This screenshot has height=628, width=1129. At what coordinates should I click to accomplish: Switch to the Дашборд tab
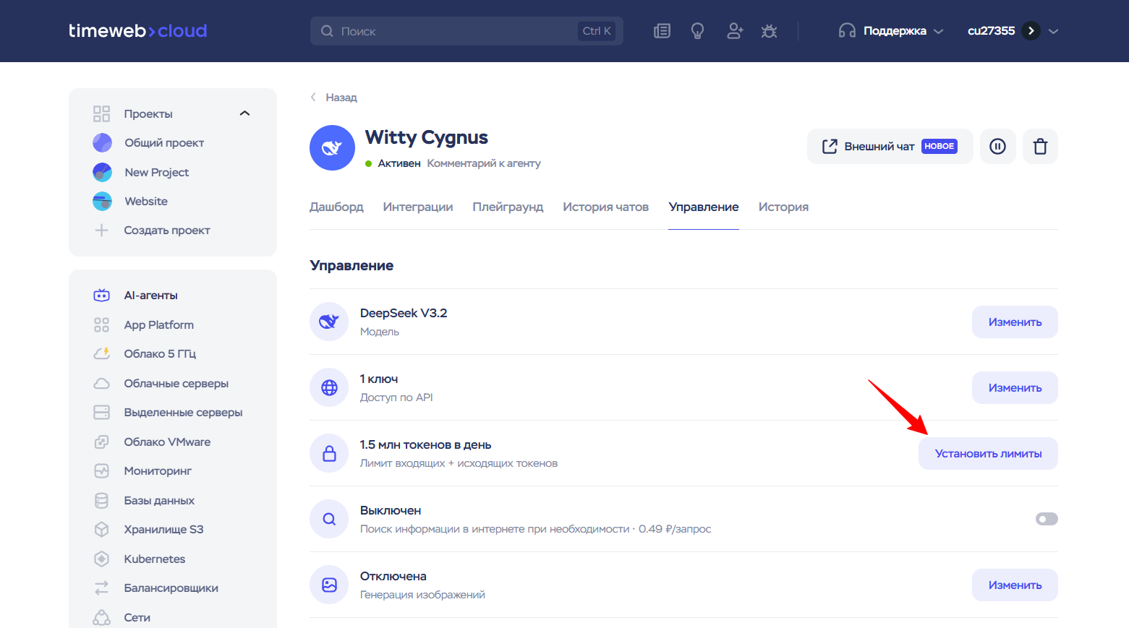pos(336,207)
